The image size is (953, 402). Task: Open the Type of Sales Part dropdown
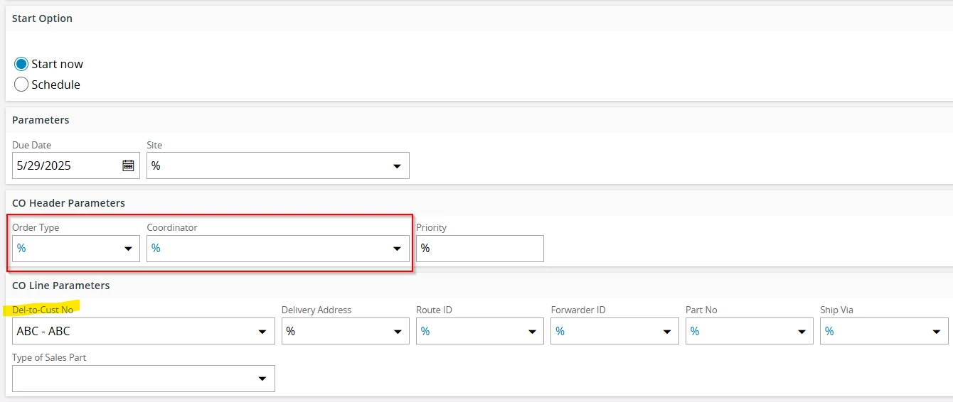point(144,379)
